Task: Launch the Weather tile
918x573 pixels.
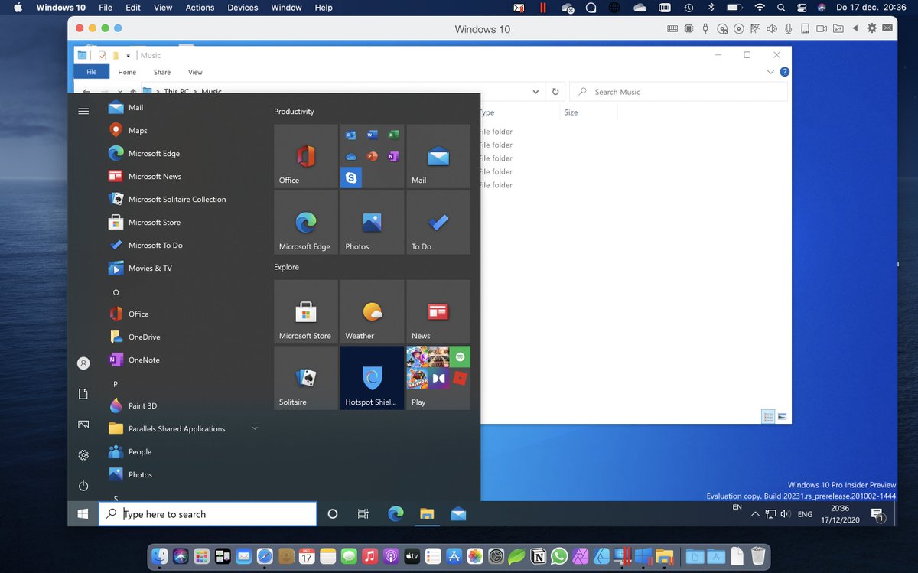Action: 372,311
